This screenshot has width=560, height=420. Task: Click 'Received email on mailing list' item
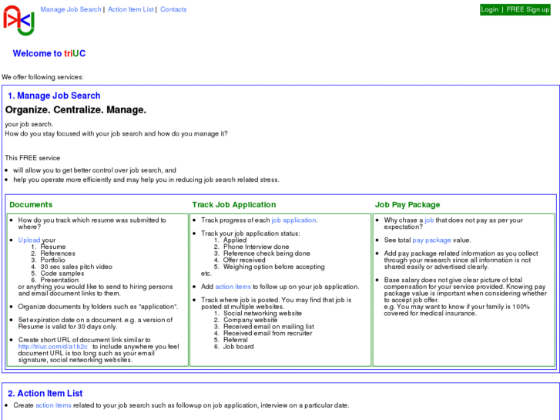[269, 326]
